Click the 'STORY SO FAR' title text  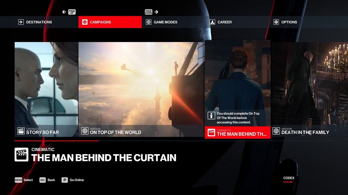pyautogui.click(x=42, y=132)
